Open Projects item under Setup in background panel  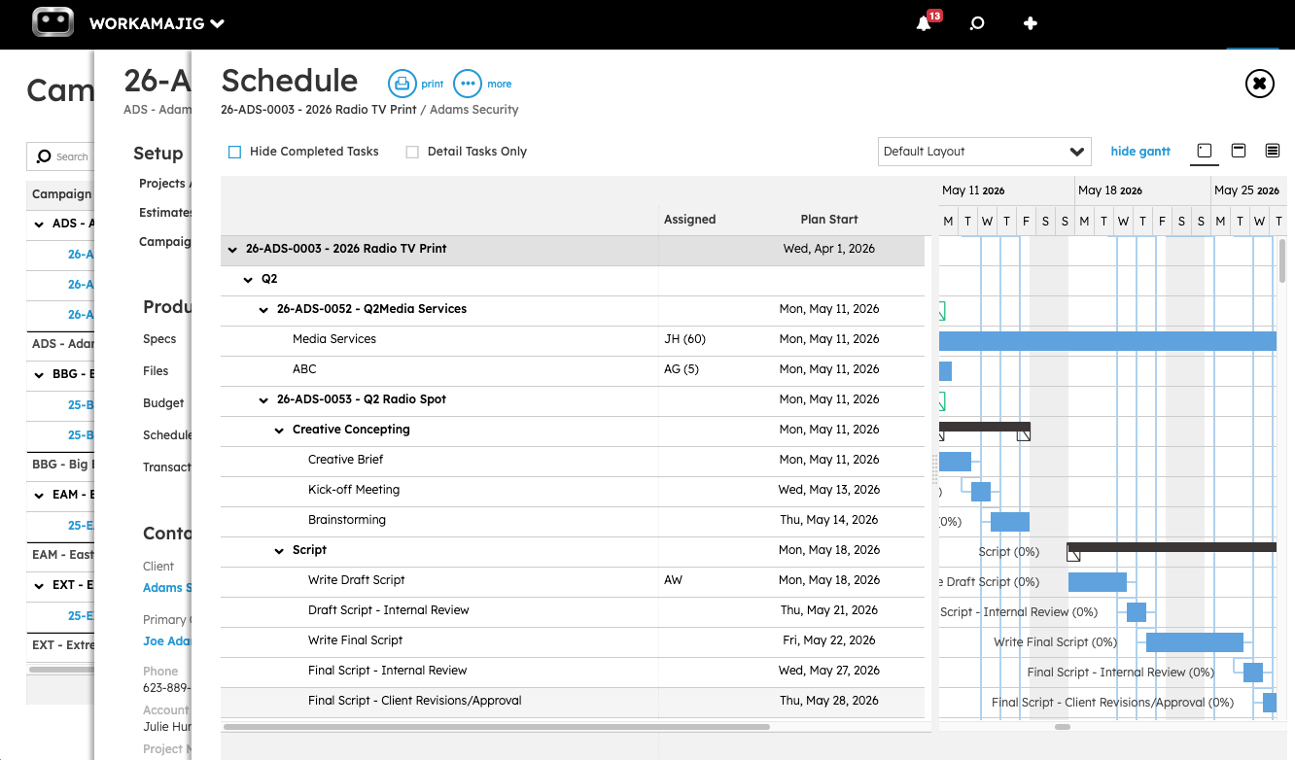(165, 184)
